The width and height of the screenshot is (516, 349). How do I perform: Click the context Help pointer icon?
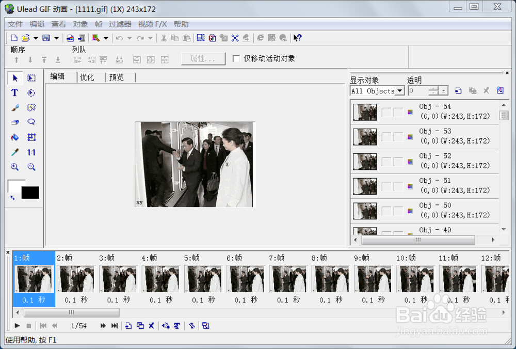pos(298,38)
